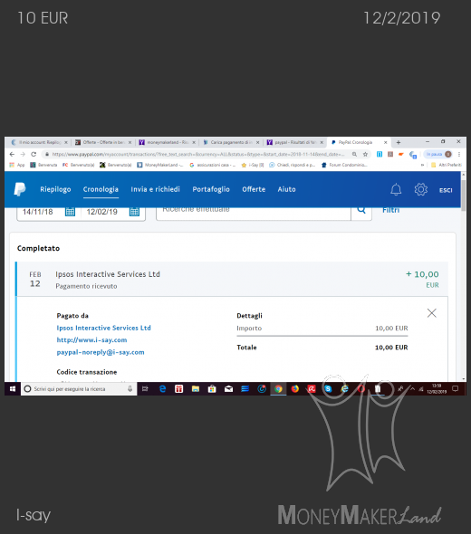This screenshot has width=471, height=534.
Task: Open the Filtri options
Action: [390, 210]
